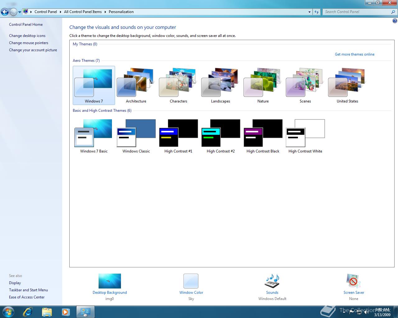Viewport: 398px width, 318px height.
Task: Open Get more themes online link
Action: pos(354,54)
